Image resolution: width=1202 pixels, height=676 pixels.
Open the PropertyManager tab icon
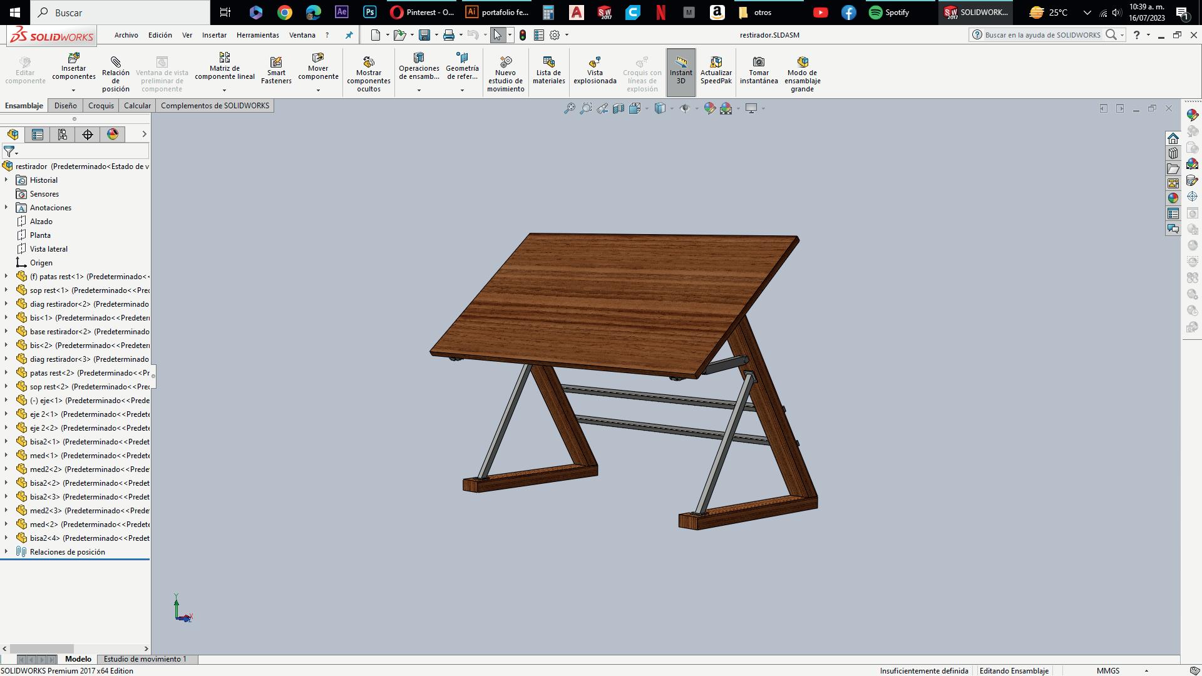[x=38, y=135]
